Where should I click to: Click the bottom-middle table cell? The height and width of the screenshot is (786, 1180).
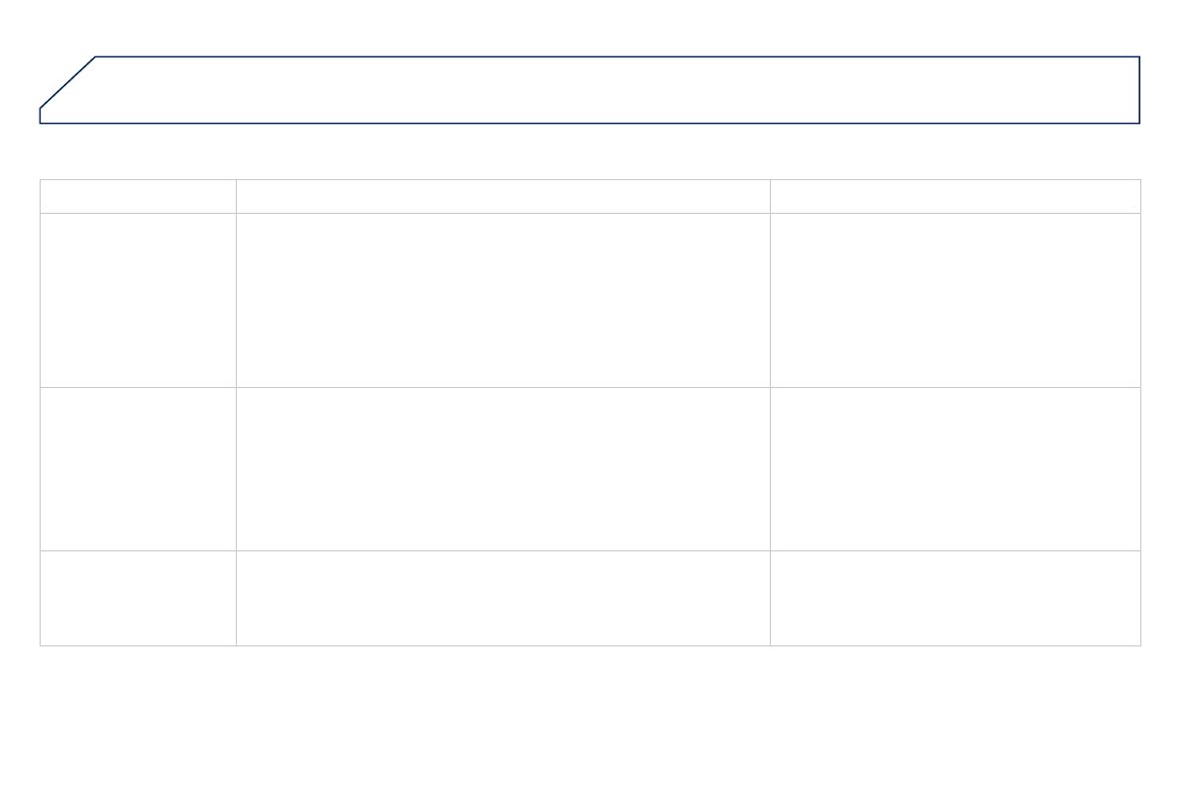503,598
